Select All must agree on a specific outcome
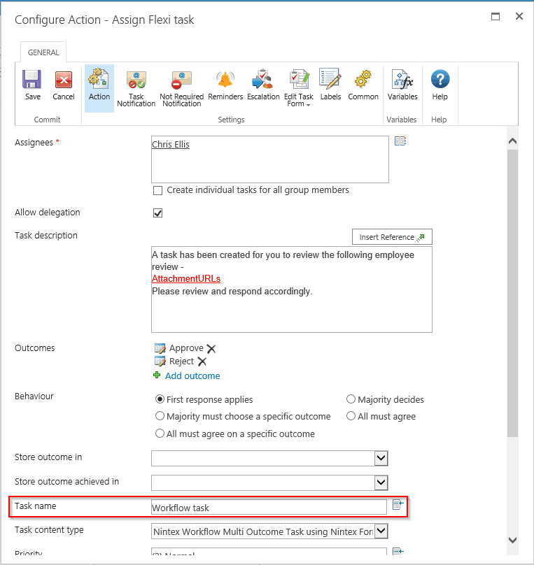The width and height of the screenshot is (534, 565). tap(160, 434)
